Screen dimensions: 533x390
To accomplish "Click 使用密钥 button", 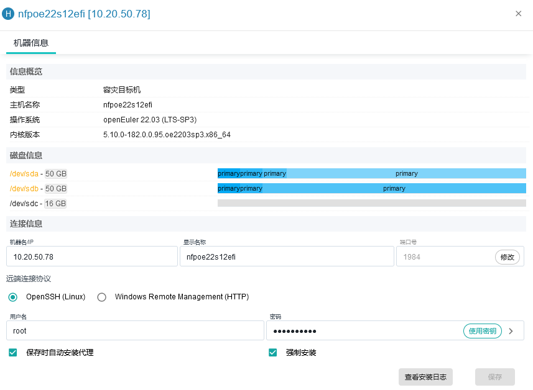I will pyautogui.click(x=482, y=331).
